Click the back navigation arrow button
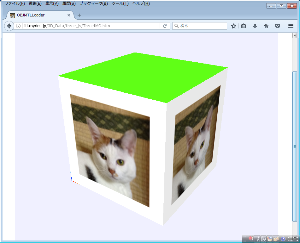 click(x=9, y=26)
